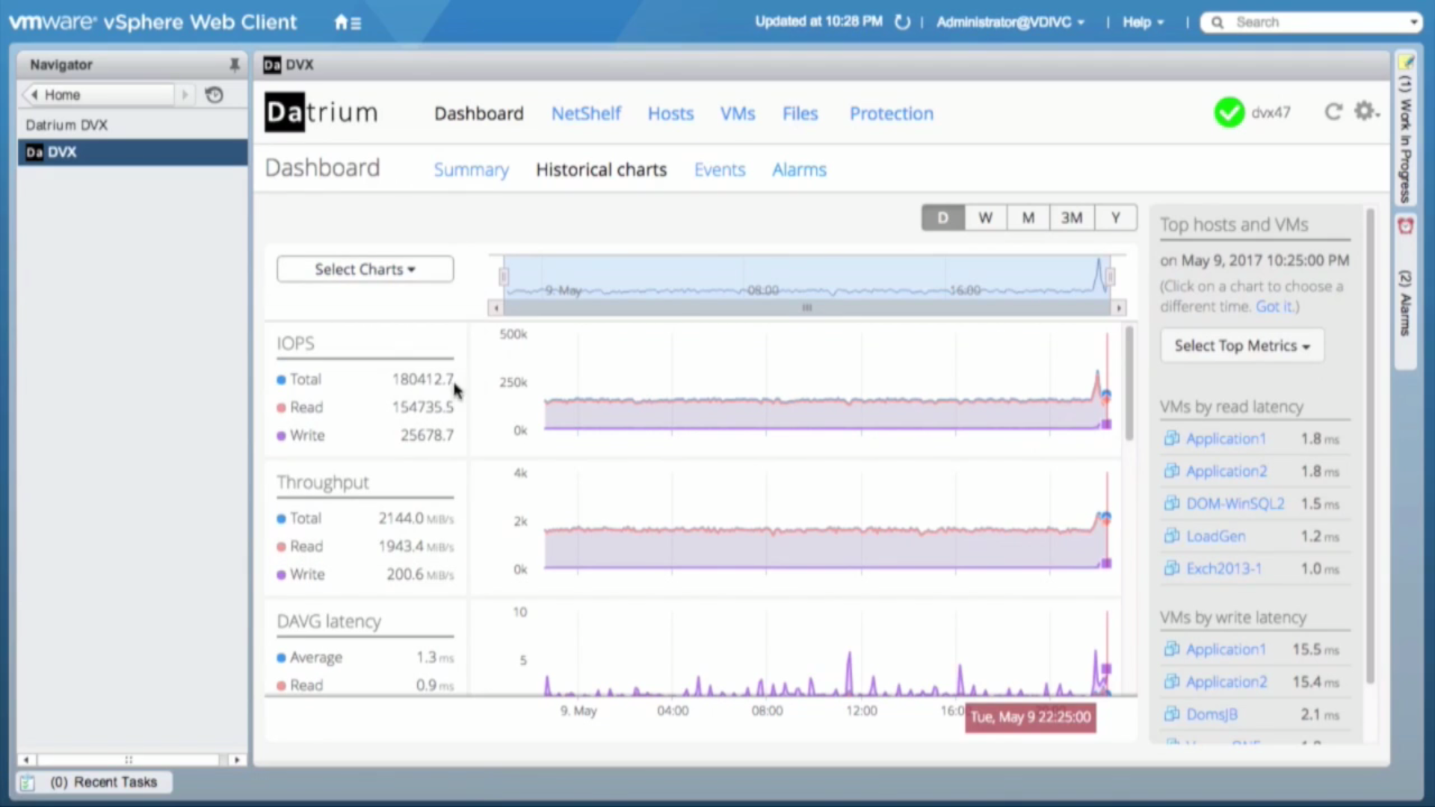
Task: Dismiss hint with Got it link
Action: pos(1275,306)
